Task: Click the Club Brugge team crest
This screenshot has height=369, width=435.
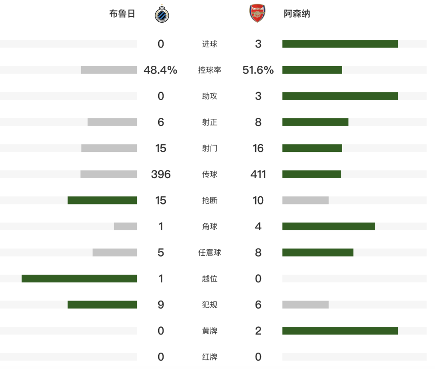Action: pos(161,14)
